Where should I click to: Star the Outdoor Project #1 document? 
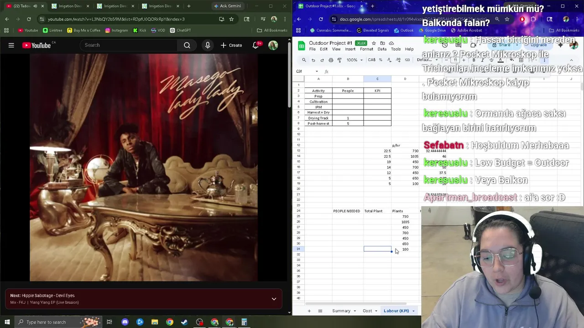point(374,43)
